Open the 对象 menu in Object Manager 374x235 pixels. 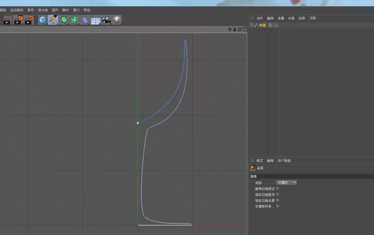point(291,18)
